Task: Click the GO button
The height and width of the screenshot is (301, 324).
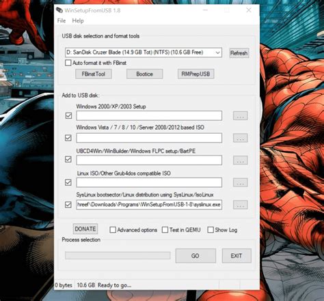Action: tap(195, 256)
